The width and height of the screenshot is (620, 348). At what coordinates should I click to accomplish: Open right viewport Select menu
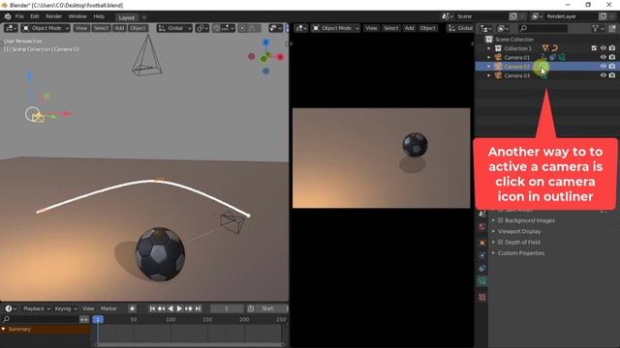(x=391, y=28)
